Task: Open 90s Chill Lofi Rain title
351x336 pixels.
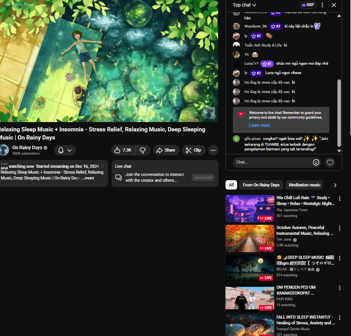Action: pyautogui.click(x=305, y=200)
